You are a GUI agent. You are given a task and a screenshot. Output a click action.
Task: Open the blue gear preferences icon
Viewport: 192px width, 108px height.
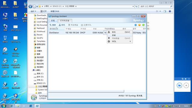pos(136,25)
